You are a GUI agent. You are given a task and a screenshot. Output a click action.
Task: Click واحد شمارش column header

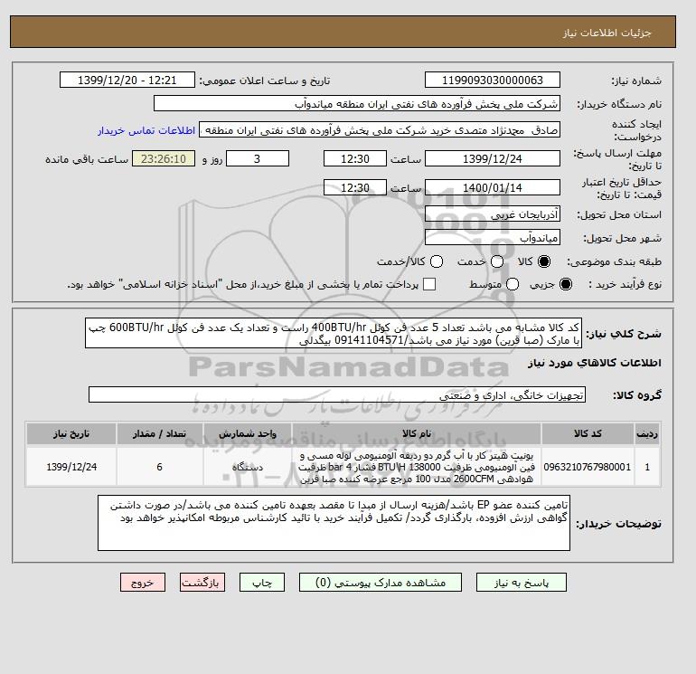click(248, 433)
